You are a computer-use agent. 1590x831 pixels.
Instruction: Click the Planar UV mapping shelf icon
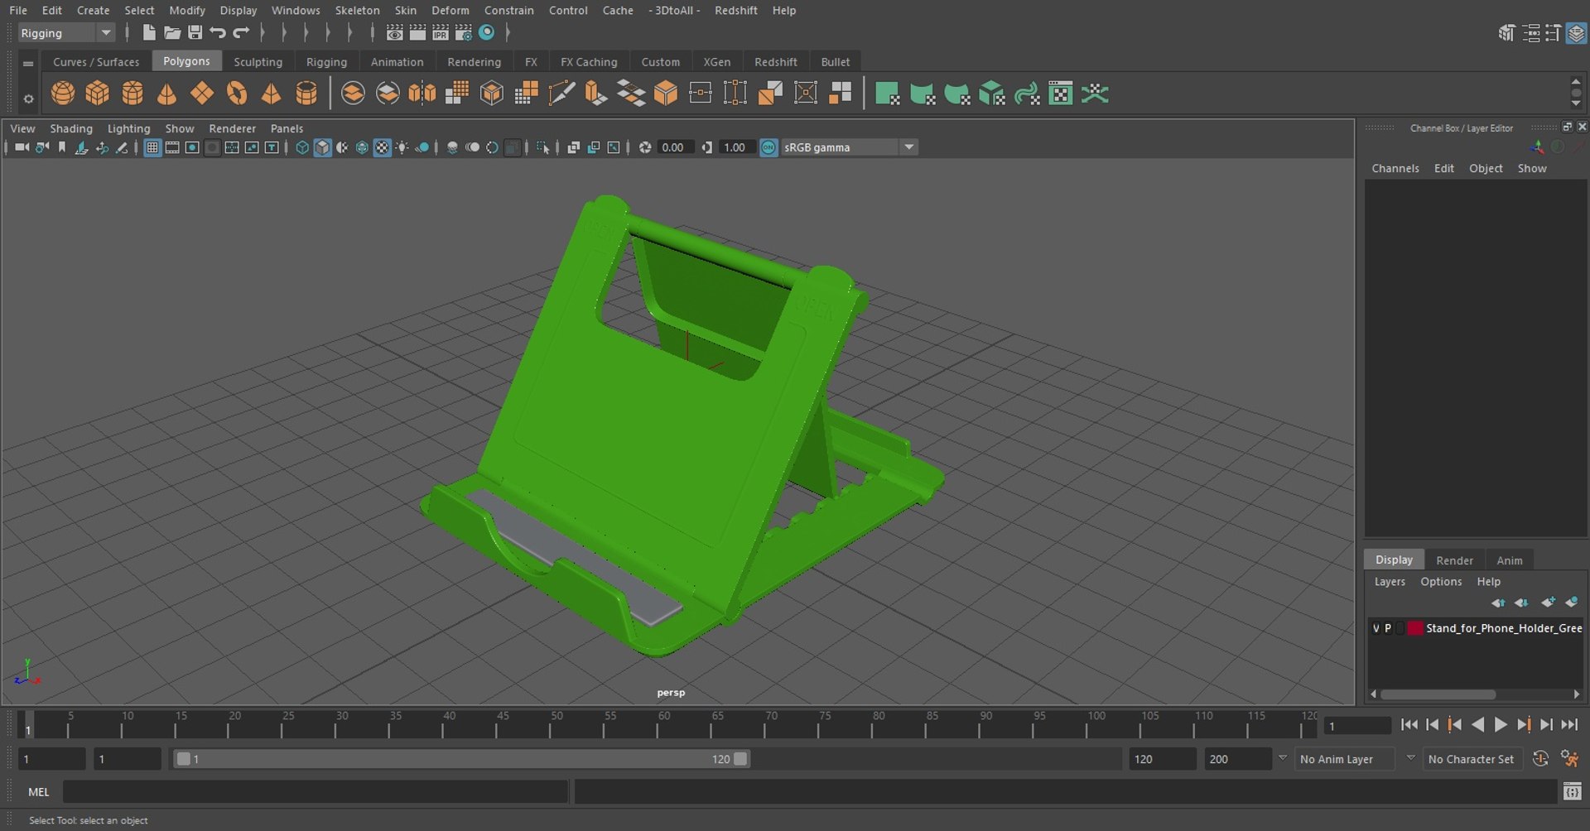coord(888,94)
